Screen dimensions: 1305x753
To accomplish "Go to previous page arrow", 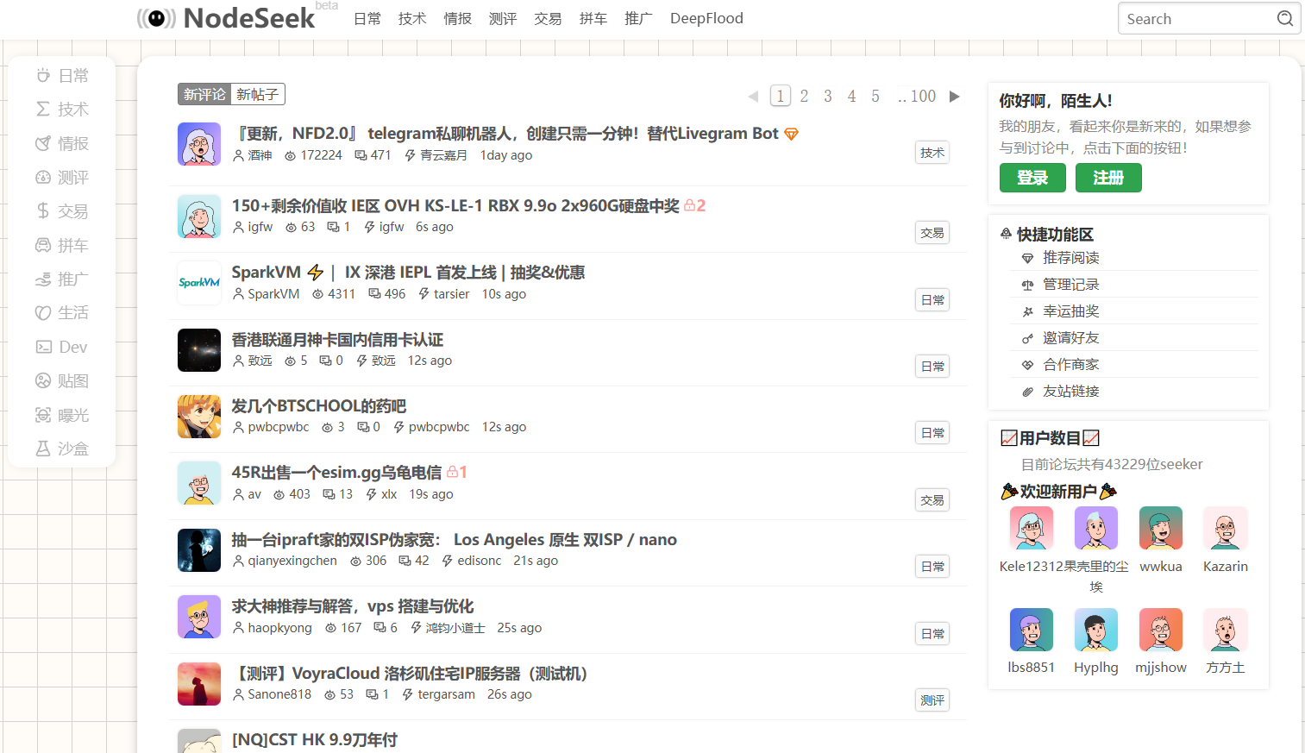I will point(753,96).
